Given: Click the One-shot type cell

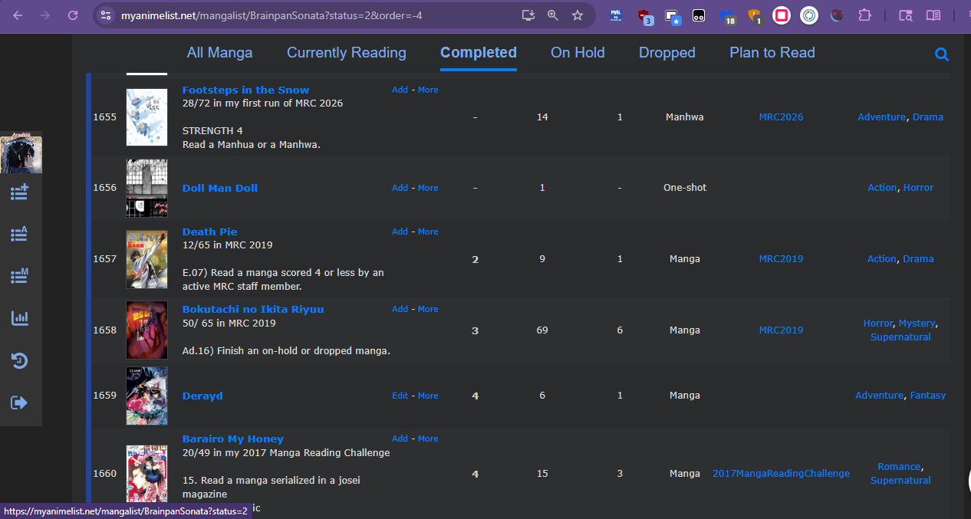Looking at the screenshot, I should [x=685, y=188].
